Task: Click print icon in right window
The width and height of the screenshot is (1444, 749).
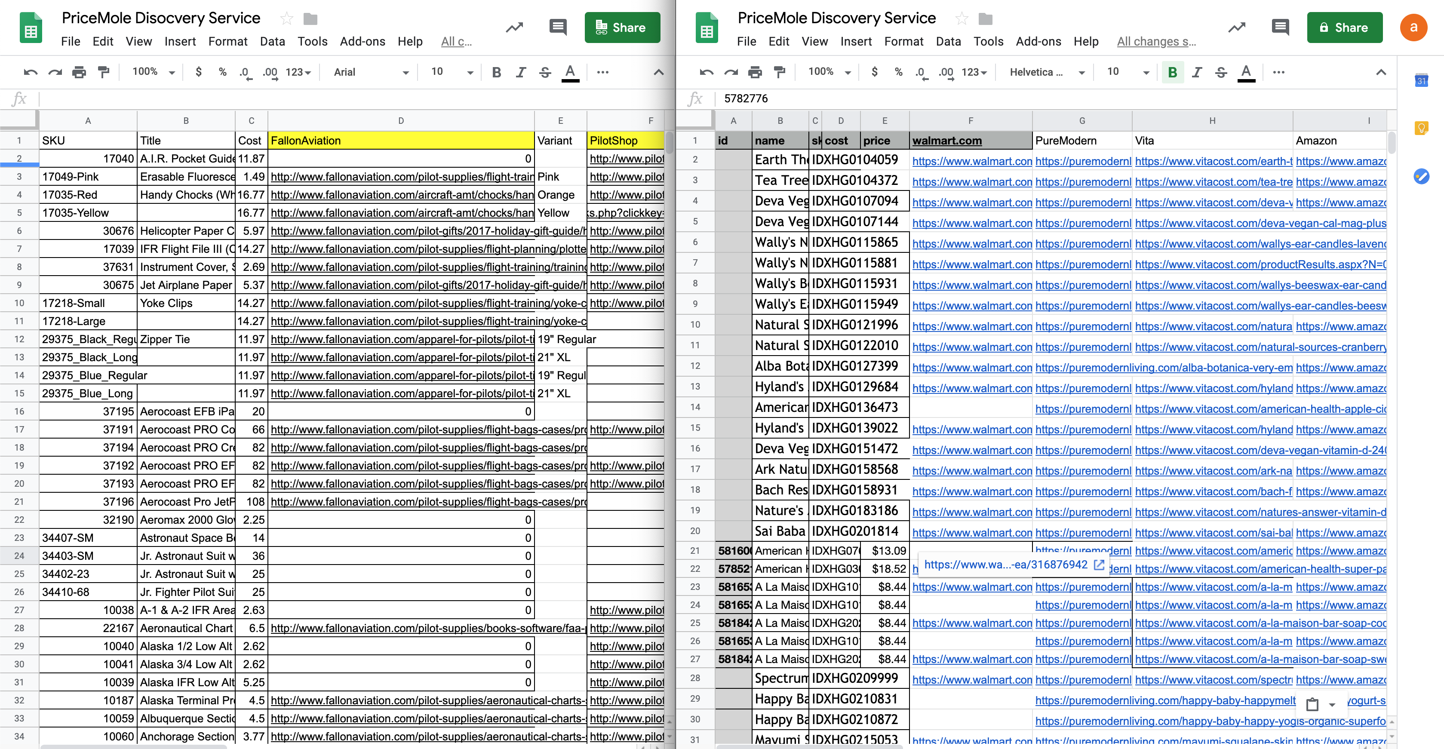Action: point(755,72)
